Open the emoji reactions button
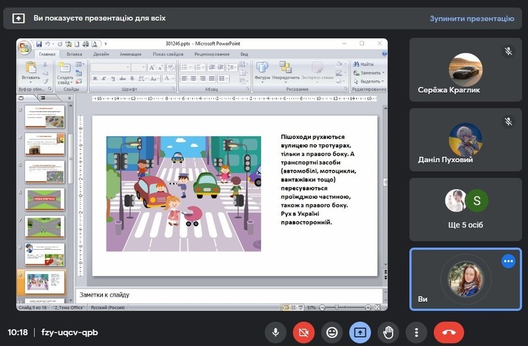 [x=332, y=332]
